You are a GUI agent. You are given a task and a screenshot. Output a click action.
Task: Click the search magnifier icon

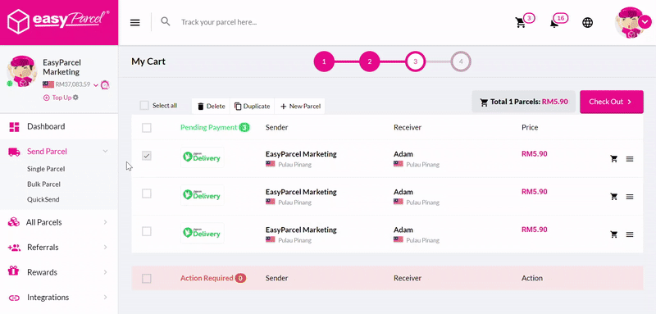tap(166, 21)
